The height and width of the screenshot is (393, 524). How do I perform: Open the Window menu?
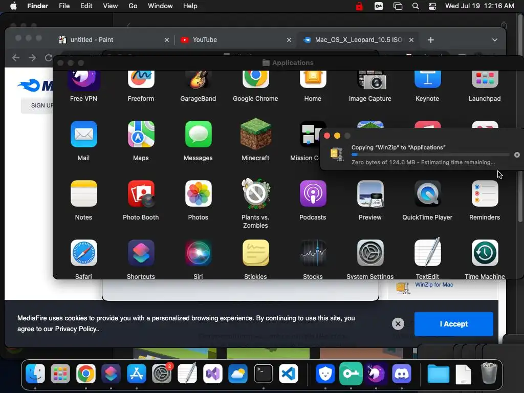160,6
